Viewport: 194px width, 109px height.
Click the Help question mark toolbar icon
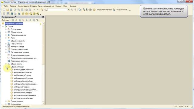tap(87, 10)
